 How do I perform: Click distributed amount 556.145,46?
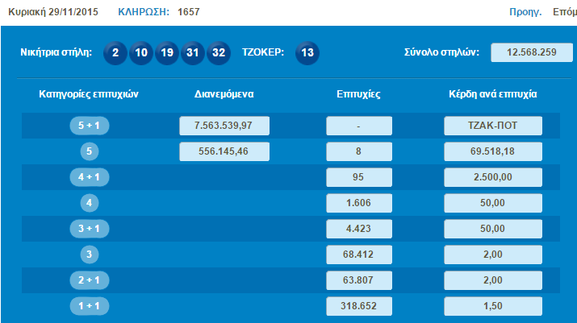[x=224, y=151]
